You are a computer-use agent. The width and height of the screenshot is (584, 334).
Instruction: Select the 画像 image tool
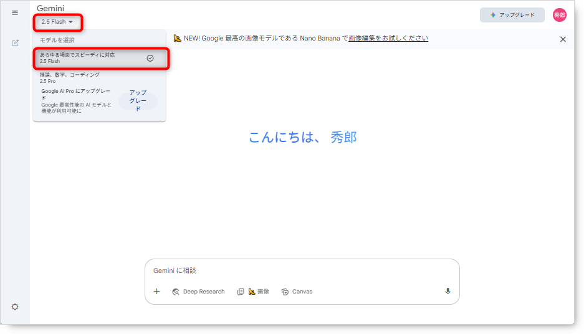click(x=253, y=292)
